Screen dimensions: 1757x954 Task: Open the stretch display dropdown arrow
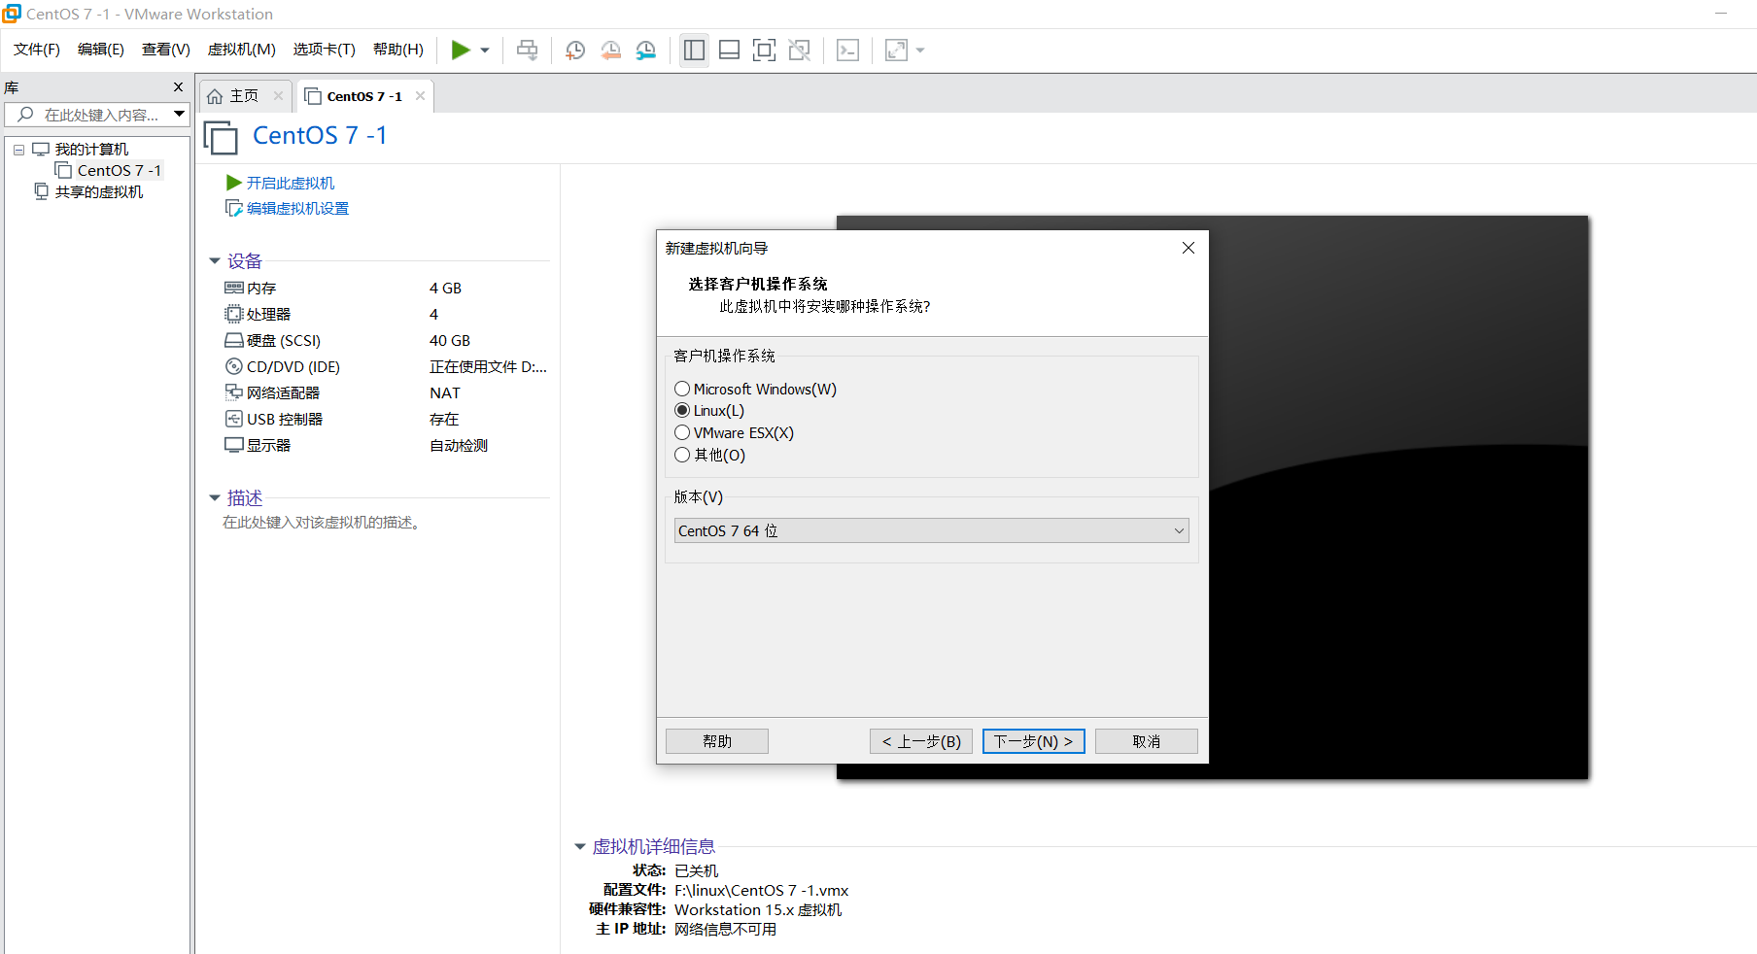[x=919, y=51]
